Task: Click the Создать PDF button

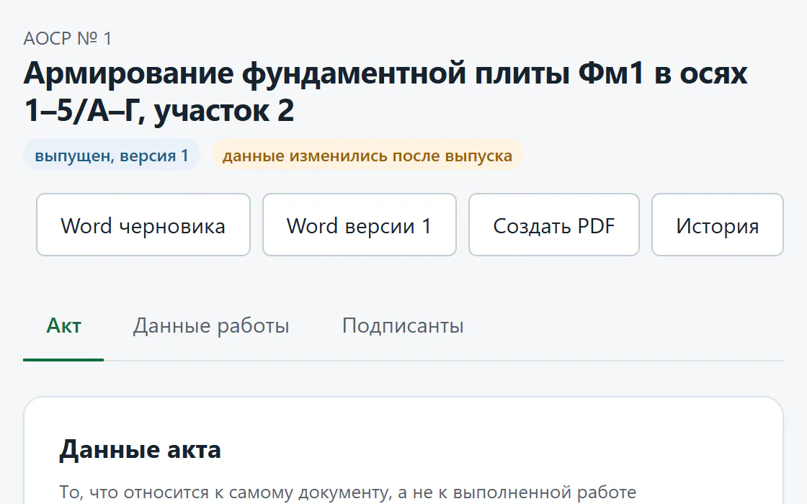Action: click(x=554, y=225)
